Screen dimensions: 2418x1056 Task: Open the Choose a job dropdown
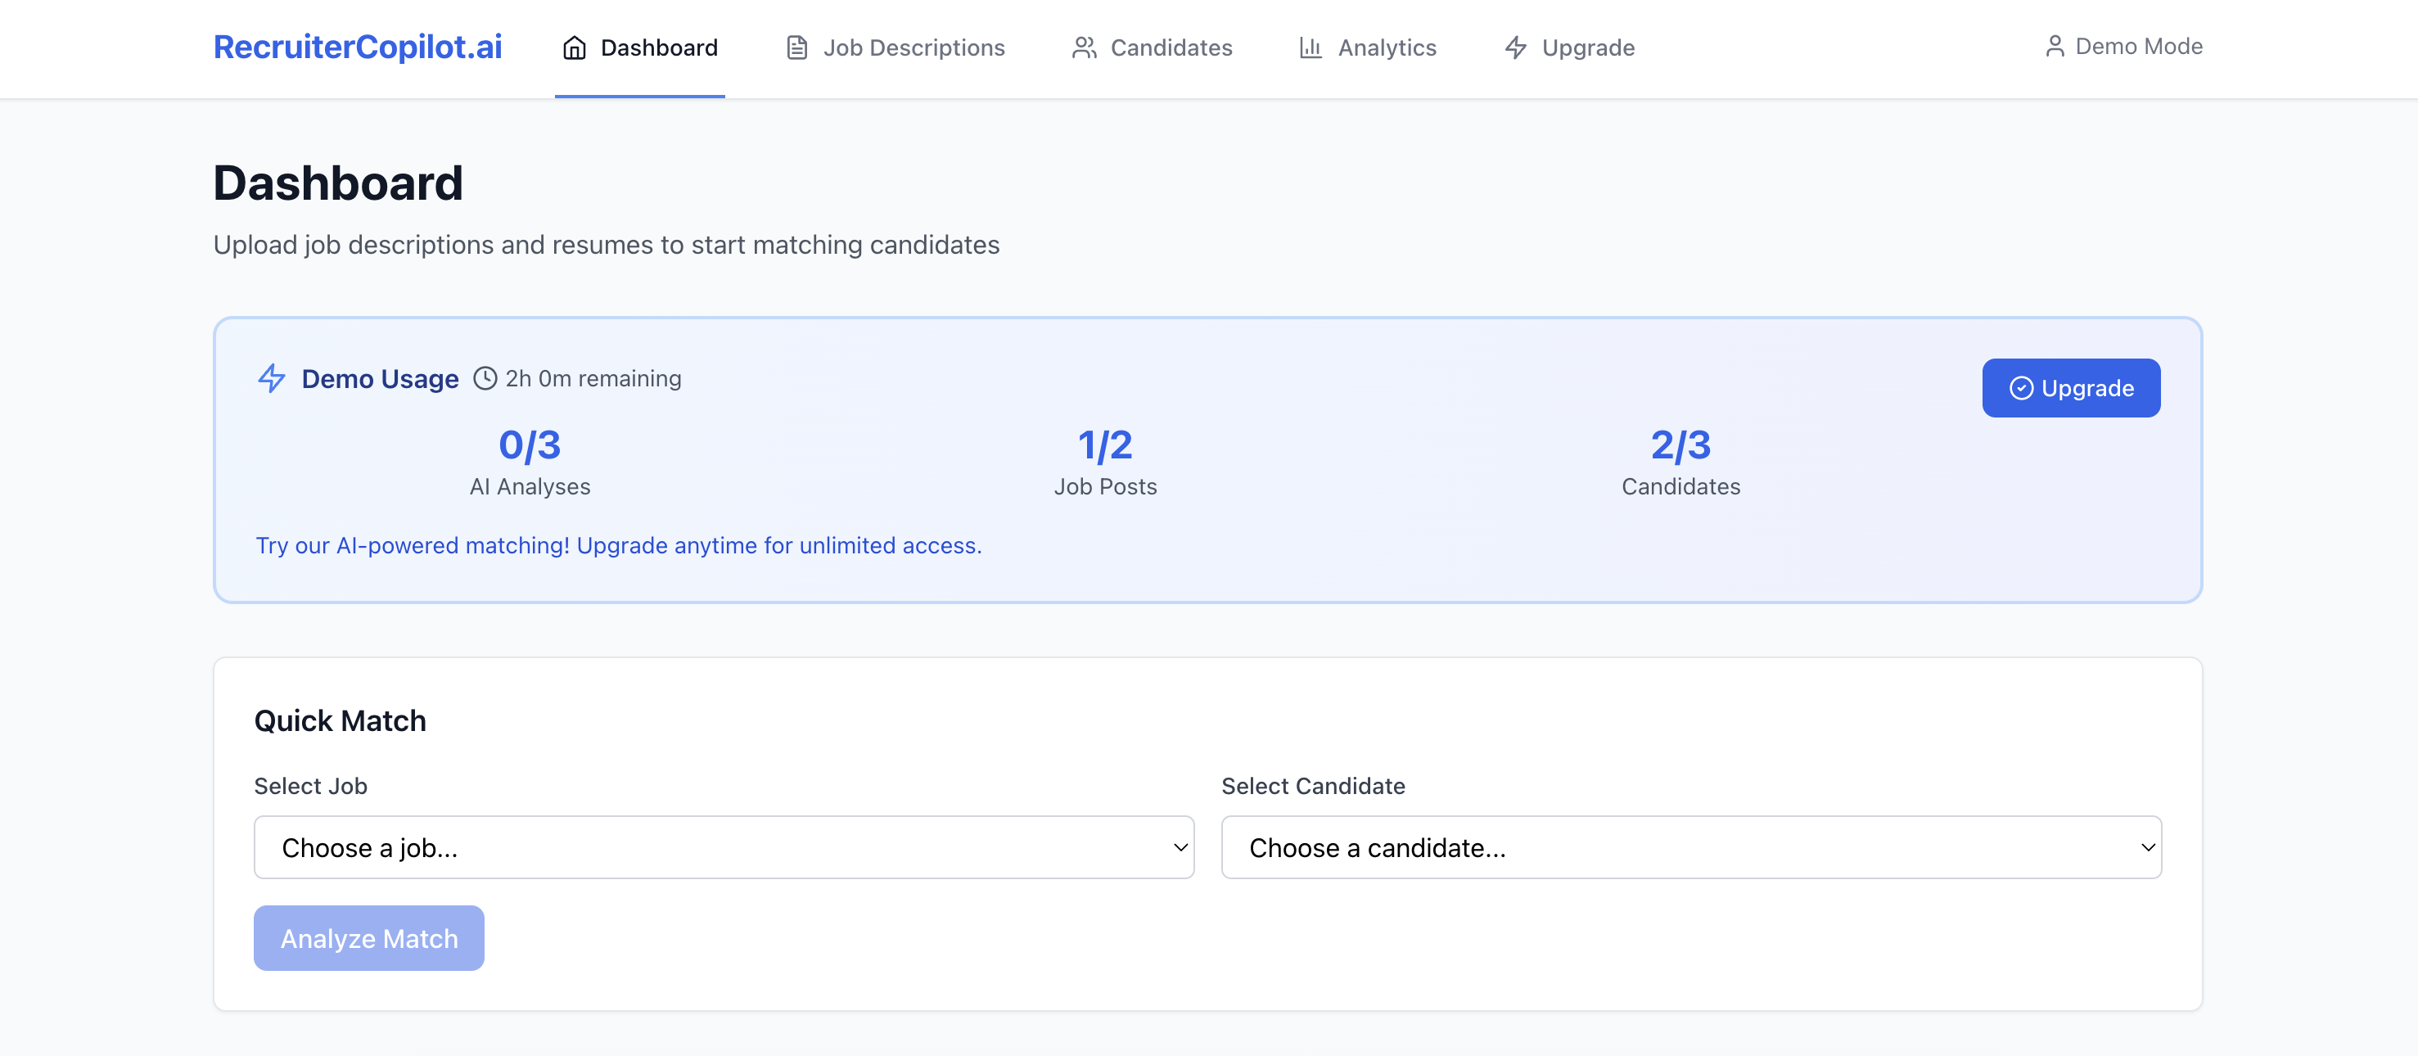pos(723,847)
